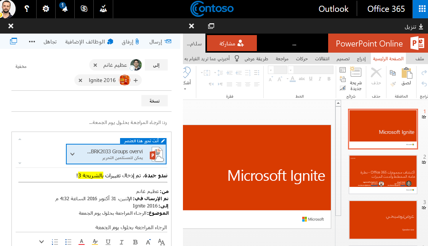Switch to the Design (تصميم) tab
Screen dimensions: 428x246
click(x=343, y=58)
